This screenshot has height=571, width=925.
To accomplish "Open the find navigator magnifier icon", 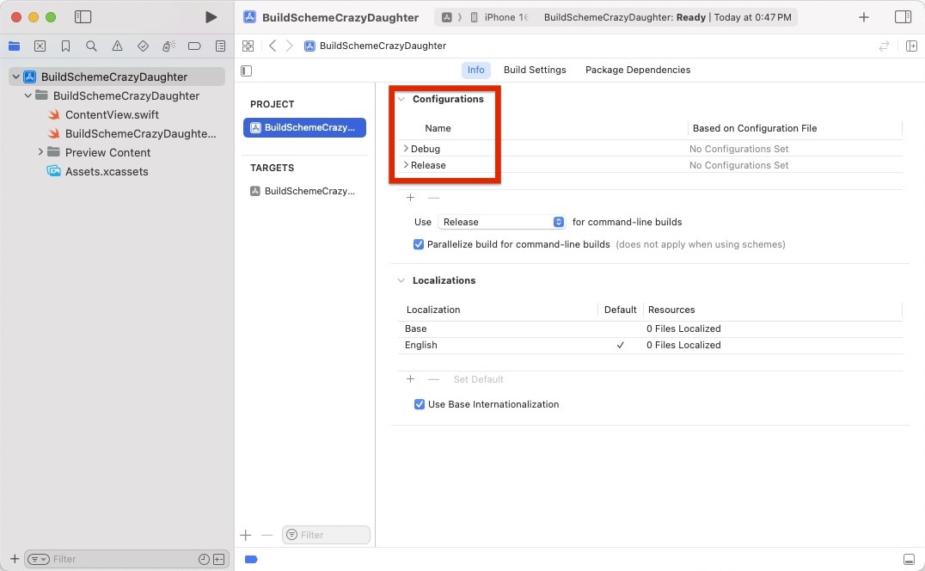I will tap(91, 46).
